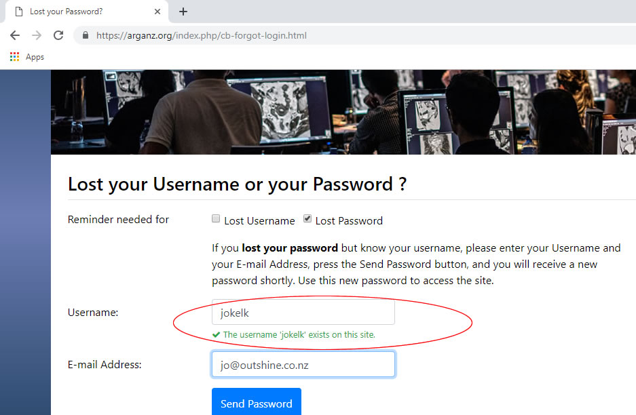
Task: Open a new tab with plus icon
Action: pos(183,12)
